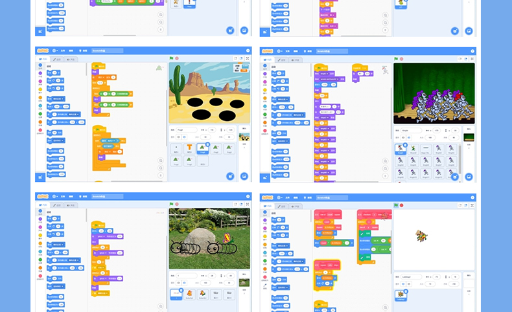
Task: Click zoom-out magnifier in desert window script area
Action: tap(160, 168)
